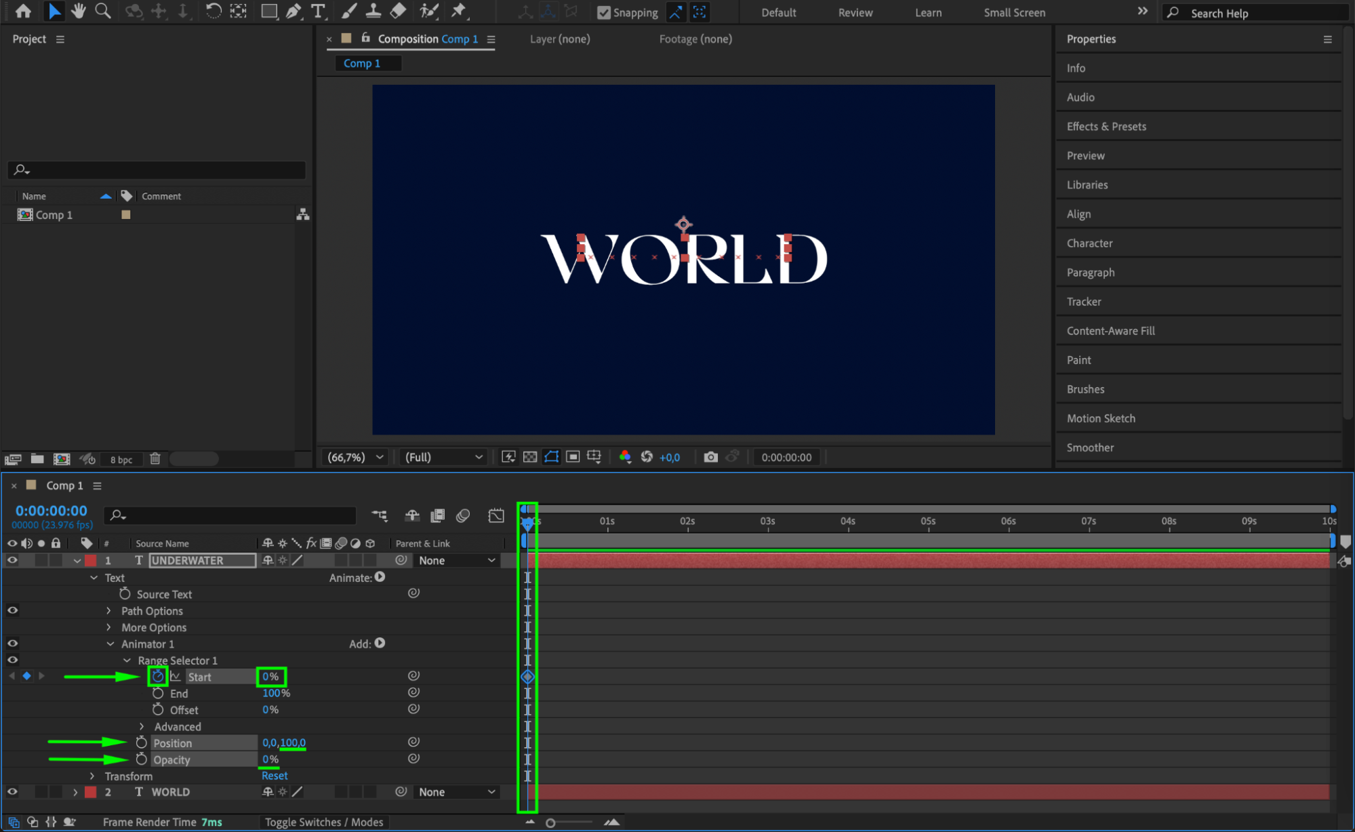Enable stopwatch for Source Text

point(125,593)
